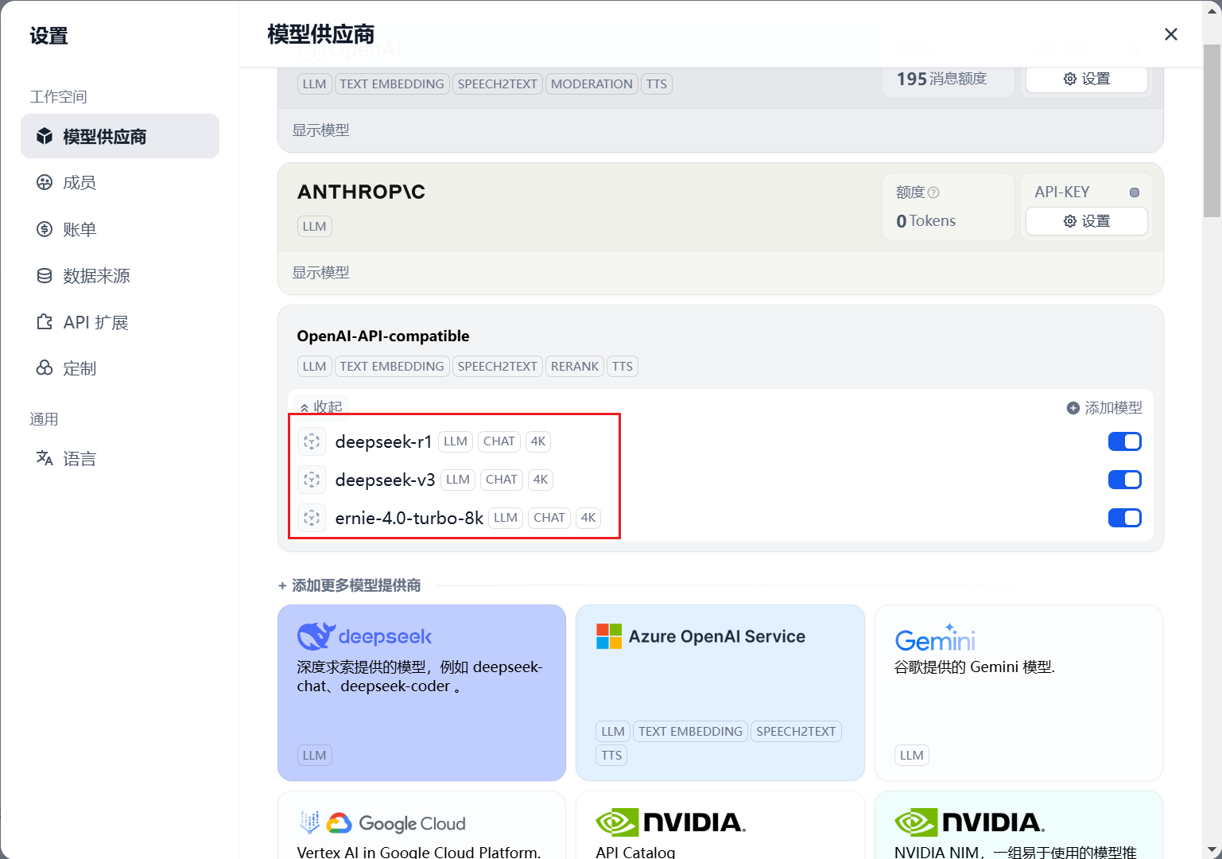Click the billing dollar coin icon

45,229
